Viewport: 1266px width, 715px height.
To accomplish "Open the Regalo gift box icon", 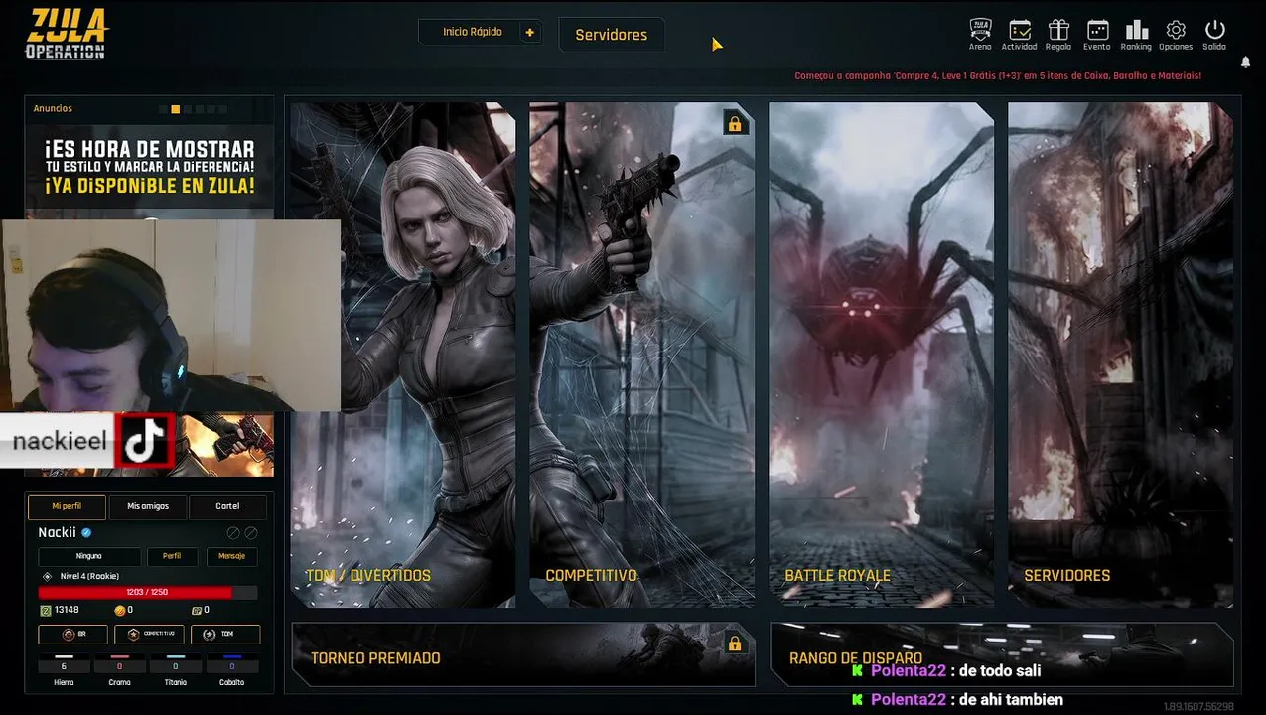I will pyautogui.click(x=1058, y=30).
